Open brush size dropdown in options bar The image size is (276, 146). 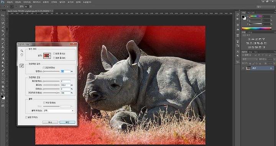coord(31,7)
